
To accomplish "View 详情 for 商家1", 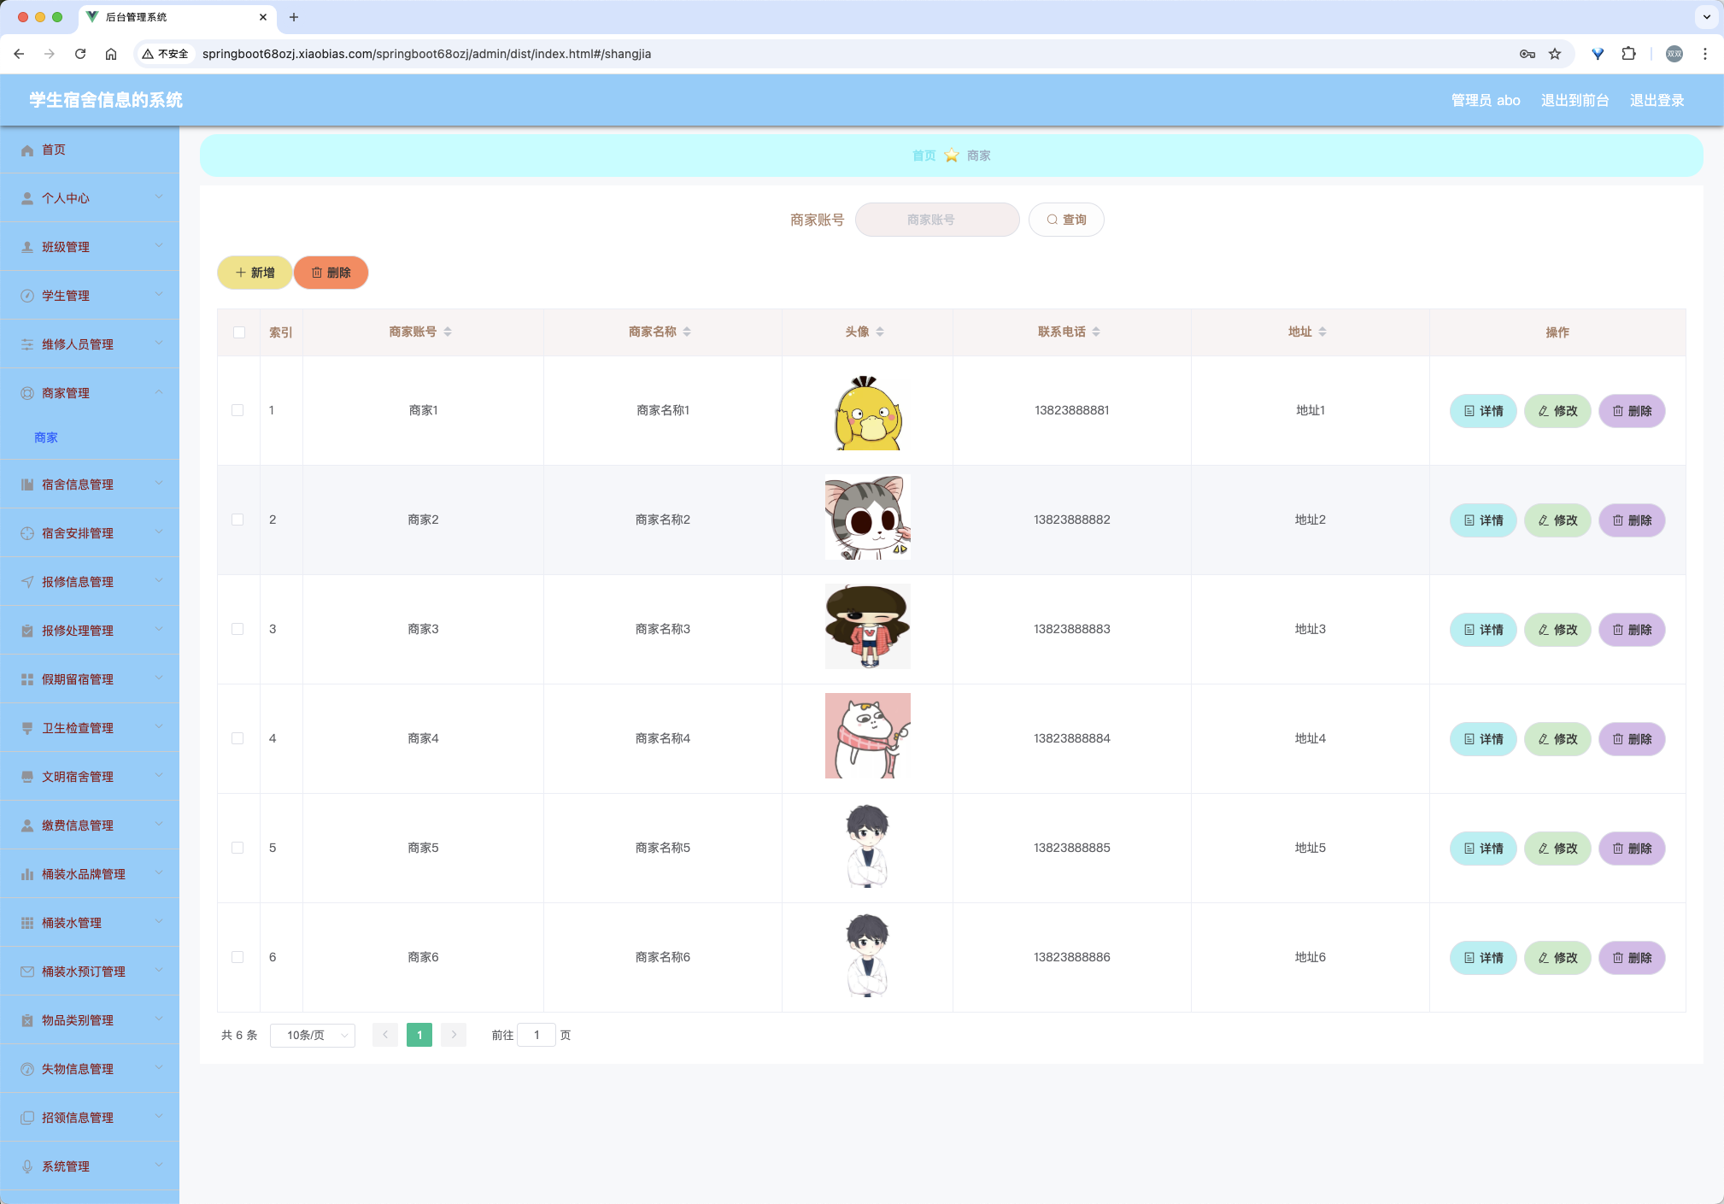I will tap(1483, 412).
